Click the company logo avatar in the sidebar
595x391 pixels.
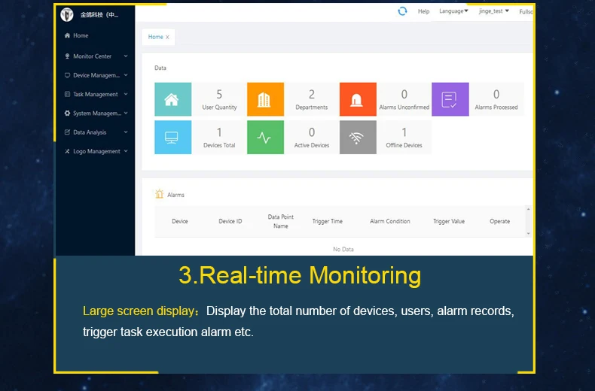pyautogui.click(x=67, y=15)
